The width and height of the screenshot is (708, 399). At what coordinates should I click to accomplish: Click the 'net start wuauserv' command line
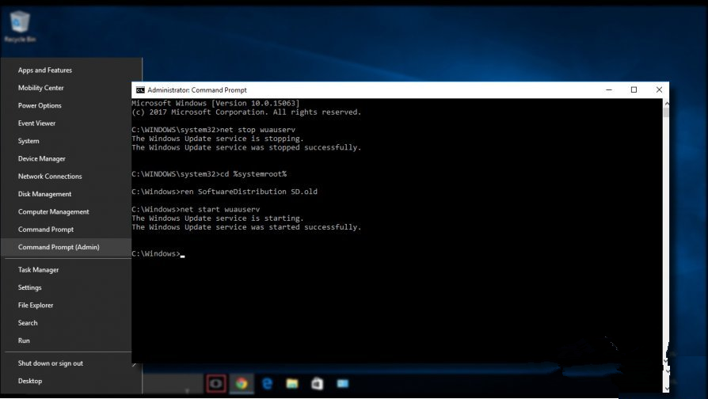point(196,209)
